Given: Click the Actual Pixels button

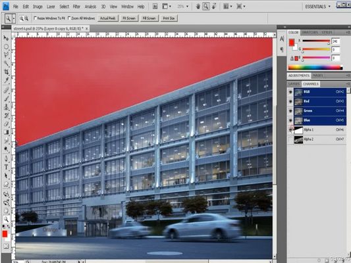Looking at the screenshot, I should 108,18.
